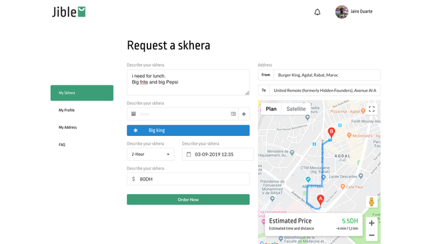Click the Jible logo

(69, 12)
